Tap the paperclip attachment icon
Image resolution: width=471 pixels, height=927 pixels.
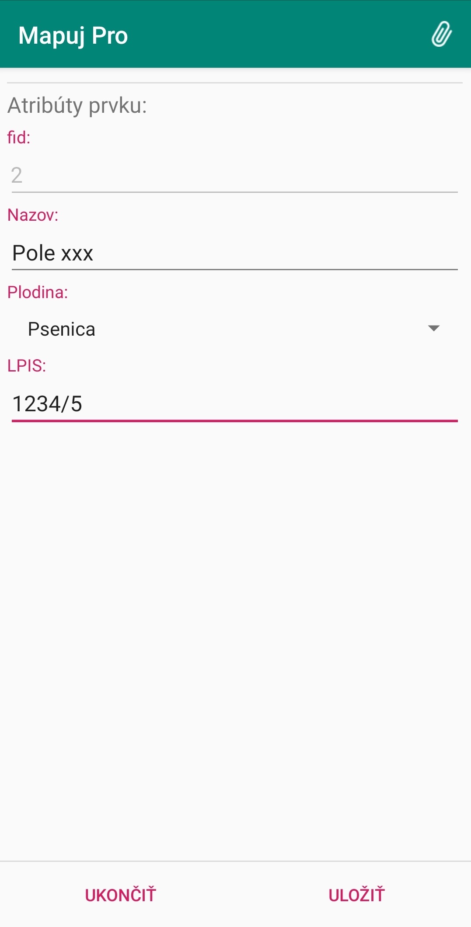pyautogui.click(x=441, y=34)
